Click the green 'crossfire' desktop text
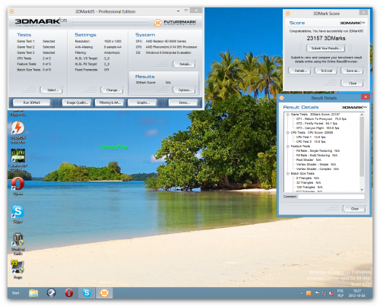The width and height of the screenshot is (380, 306). point(113,147)
